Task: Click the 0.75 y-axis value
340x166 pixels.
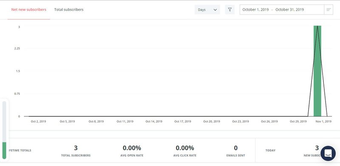Action: 17,94
